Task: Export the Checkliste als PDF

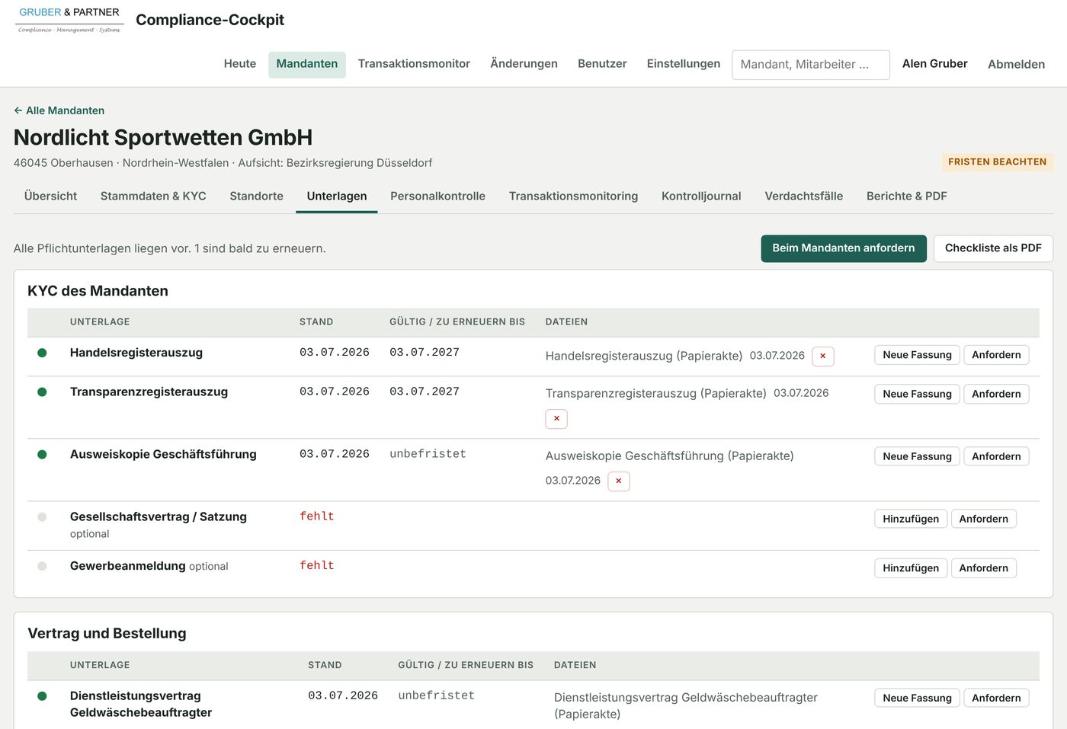Action: 993,248
